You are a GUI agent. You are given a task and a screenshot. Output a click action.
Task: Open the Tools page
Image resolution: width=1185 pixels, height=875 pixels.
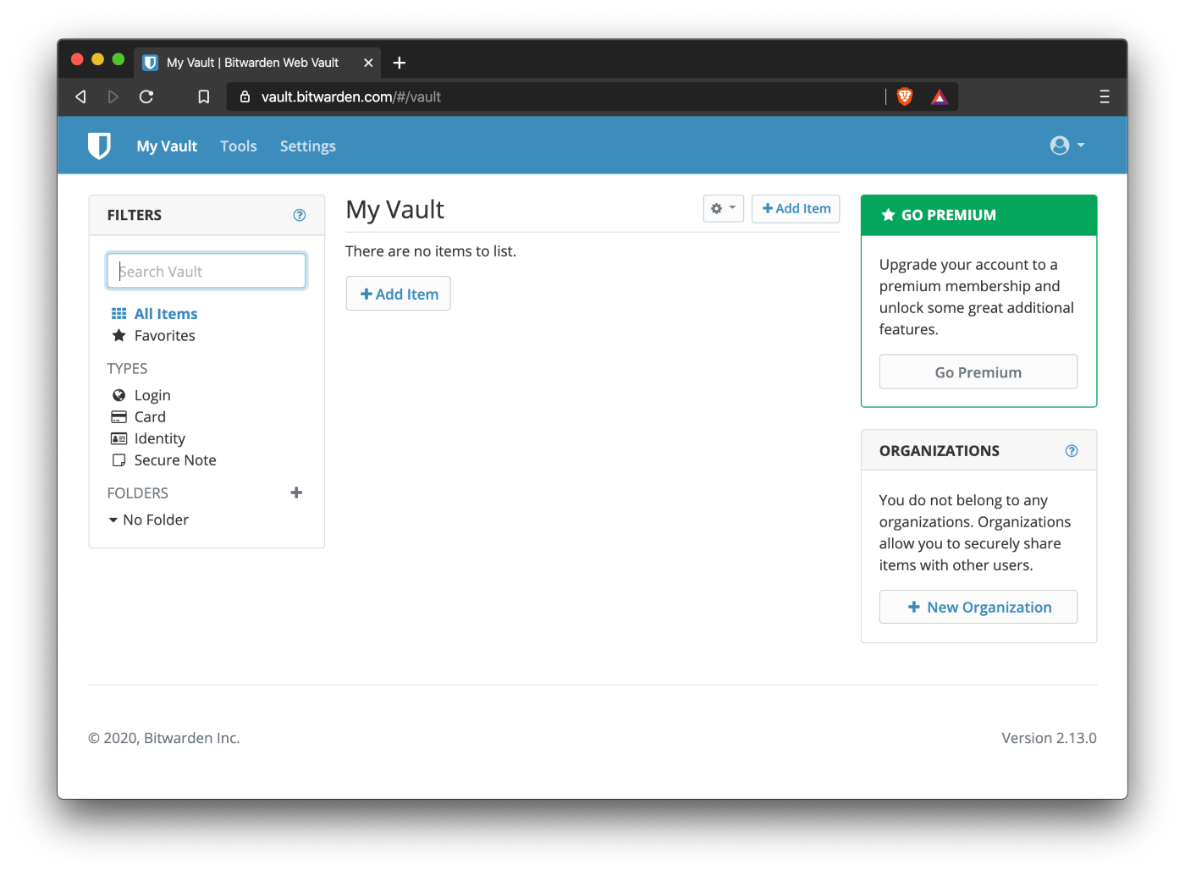click(239, 146)
